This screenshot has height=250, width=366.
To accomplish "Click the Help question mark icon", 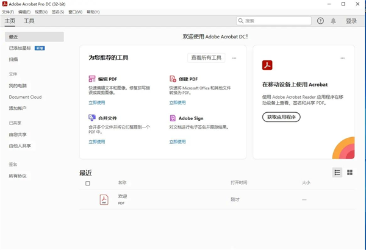I will (321, 21).
